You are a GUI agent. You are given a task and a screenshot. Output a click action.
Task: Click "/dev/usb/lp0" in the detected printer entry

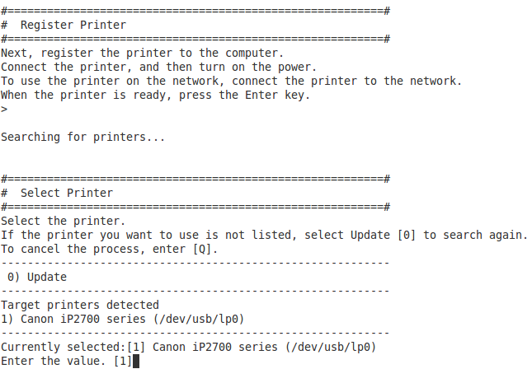point(199,320)
